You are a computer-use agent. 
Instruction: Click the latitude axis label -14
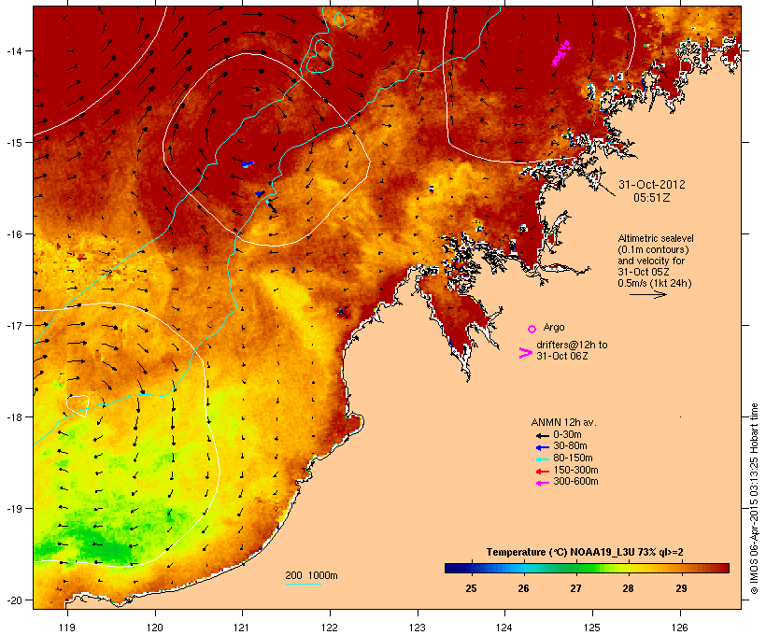14,50
